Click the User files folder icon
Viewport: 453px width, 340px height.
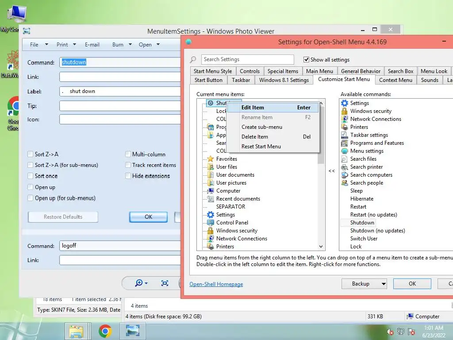(211, 167)
